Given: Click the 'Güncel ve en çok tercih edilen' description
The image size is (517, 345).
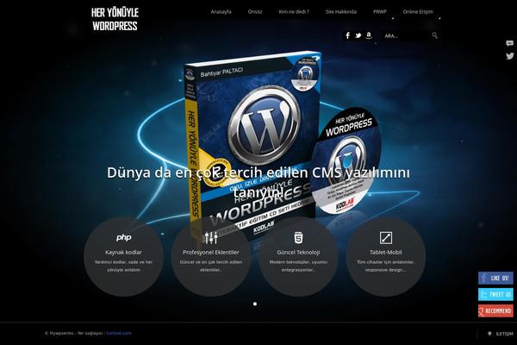Looking at the screenshot, I should point(211,266).
